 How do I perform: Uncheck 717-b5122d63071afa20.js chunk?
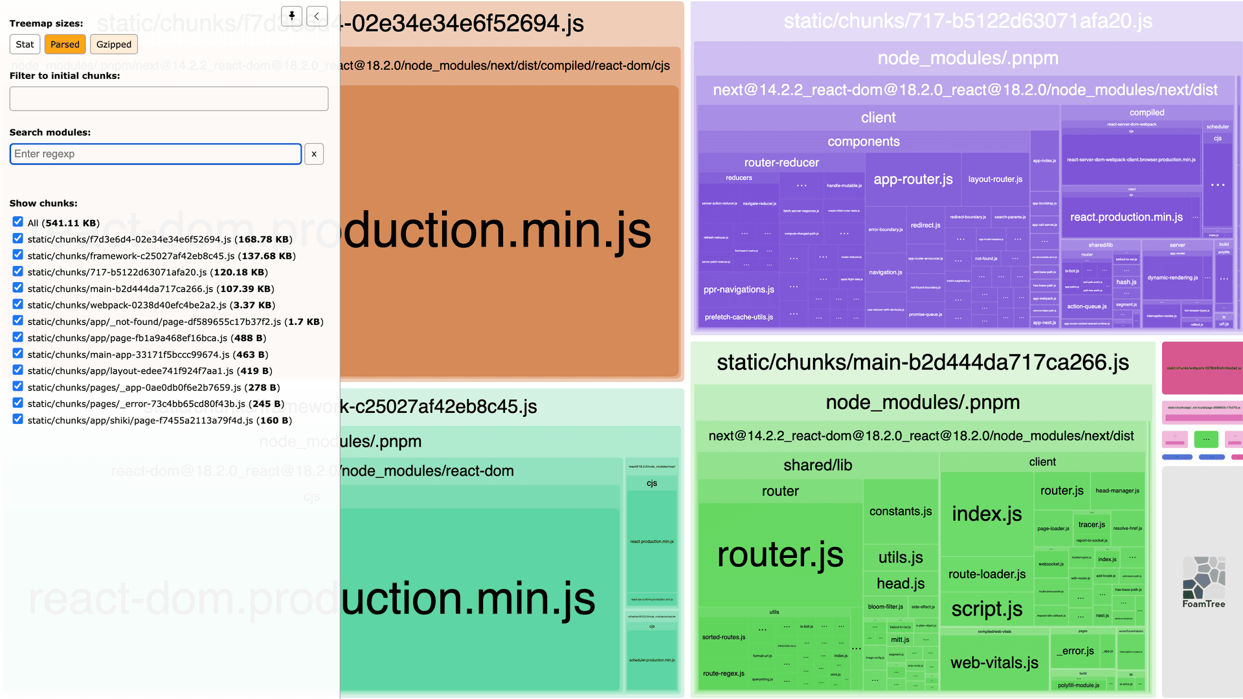tap(18, 272)
